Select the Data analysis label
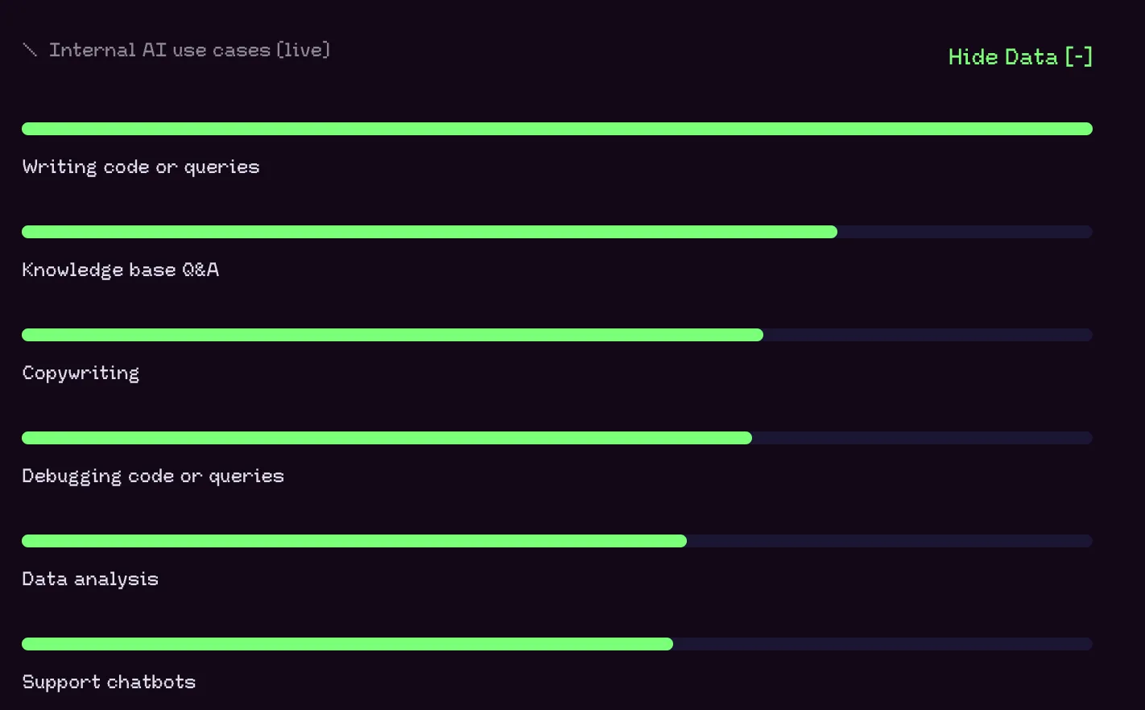 [90, 580]
